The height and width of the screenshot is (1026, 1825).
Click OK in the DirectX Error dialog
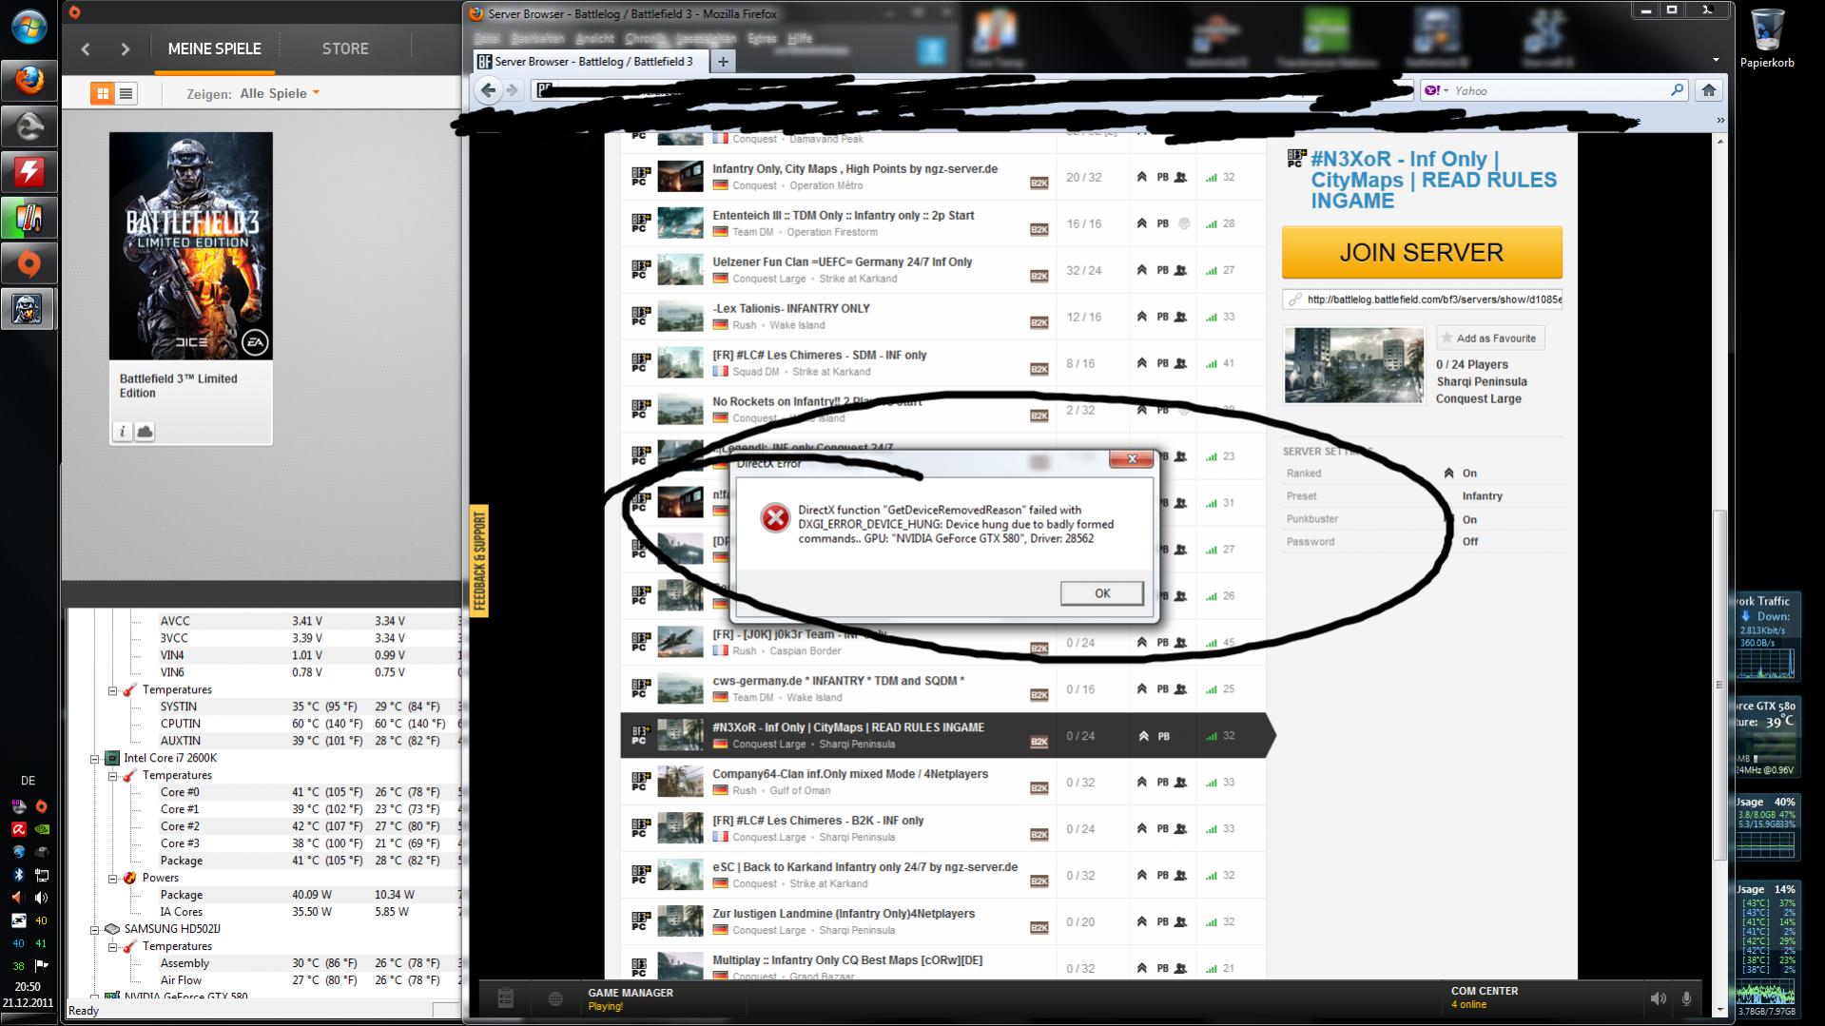(1101, 593)
